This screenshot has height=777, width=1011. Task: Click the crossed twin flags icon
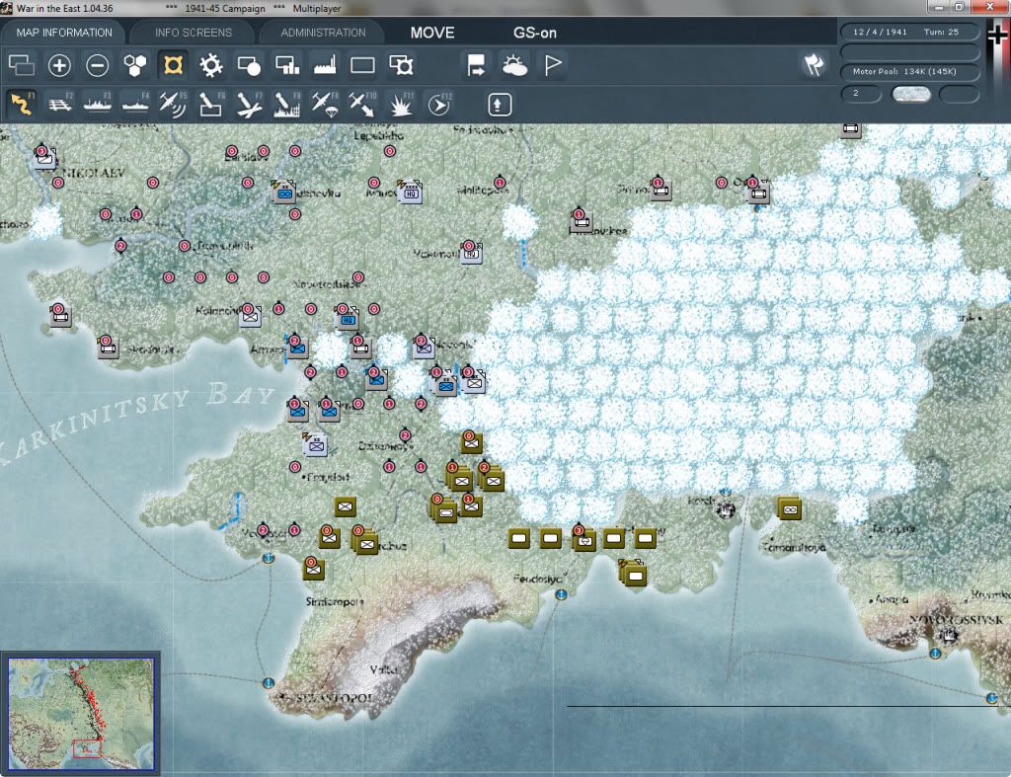tap(814, 64)
